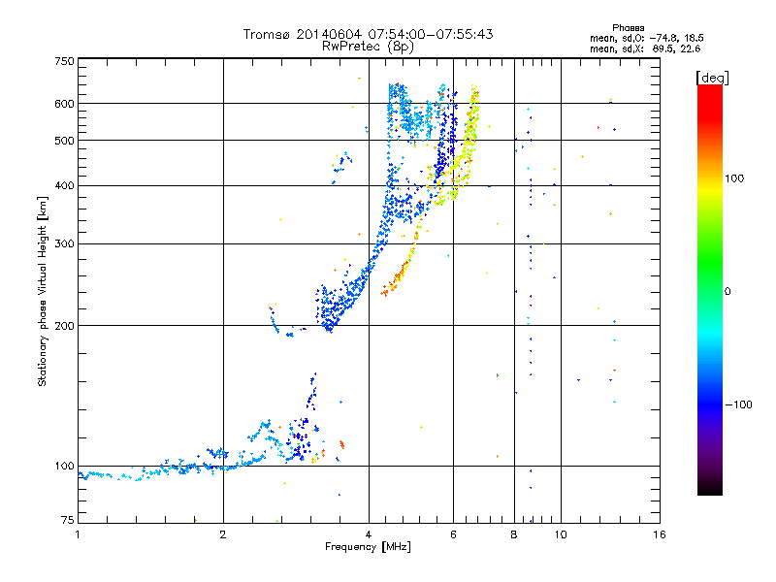Click the y-axis '750' tick label
Viewport: 776px width, 582px height.
pos(64,61)
